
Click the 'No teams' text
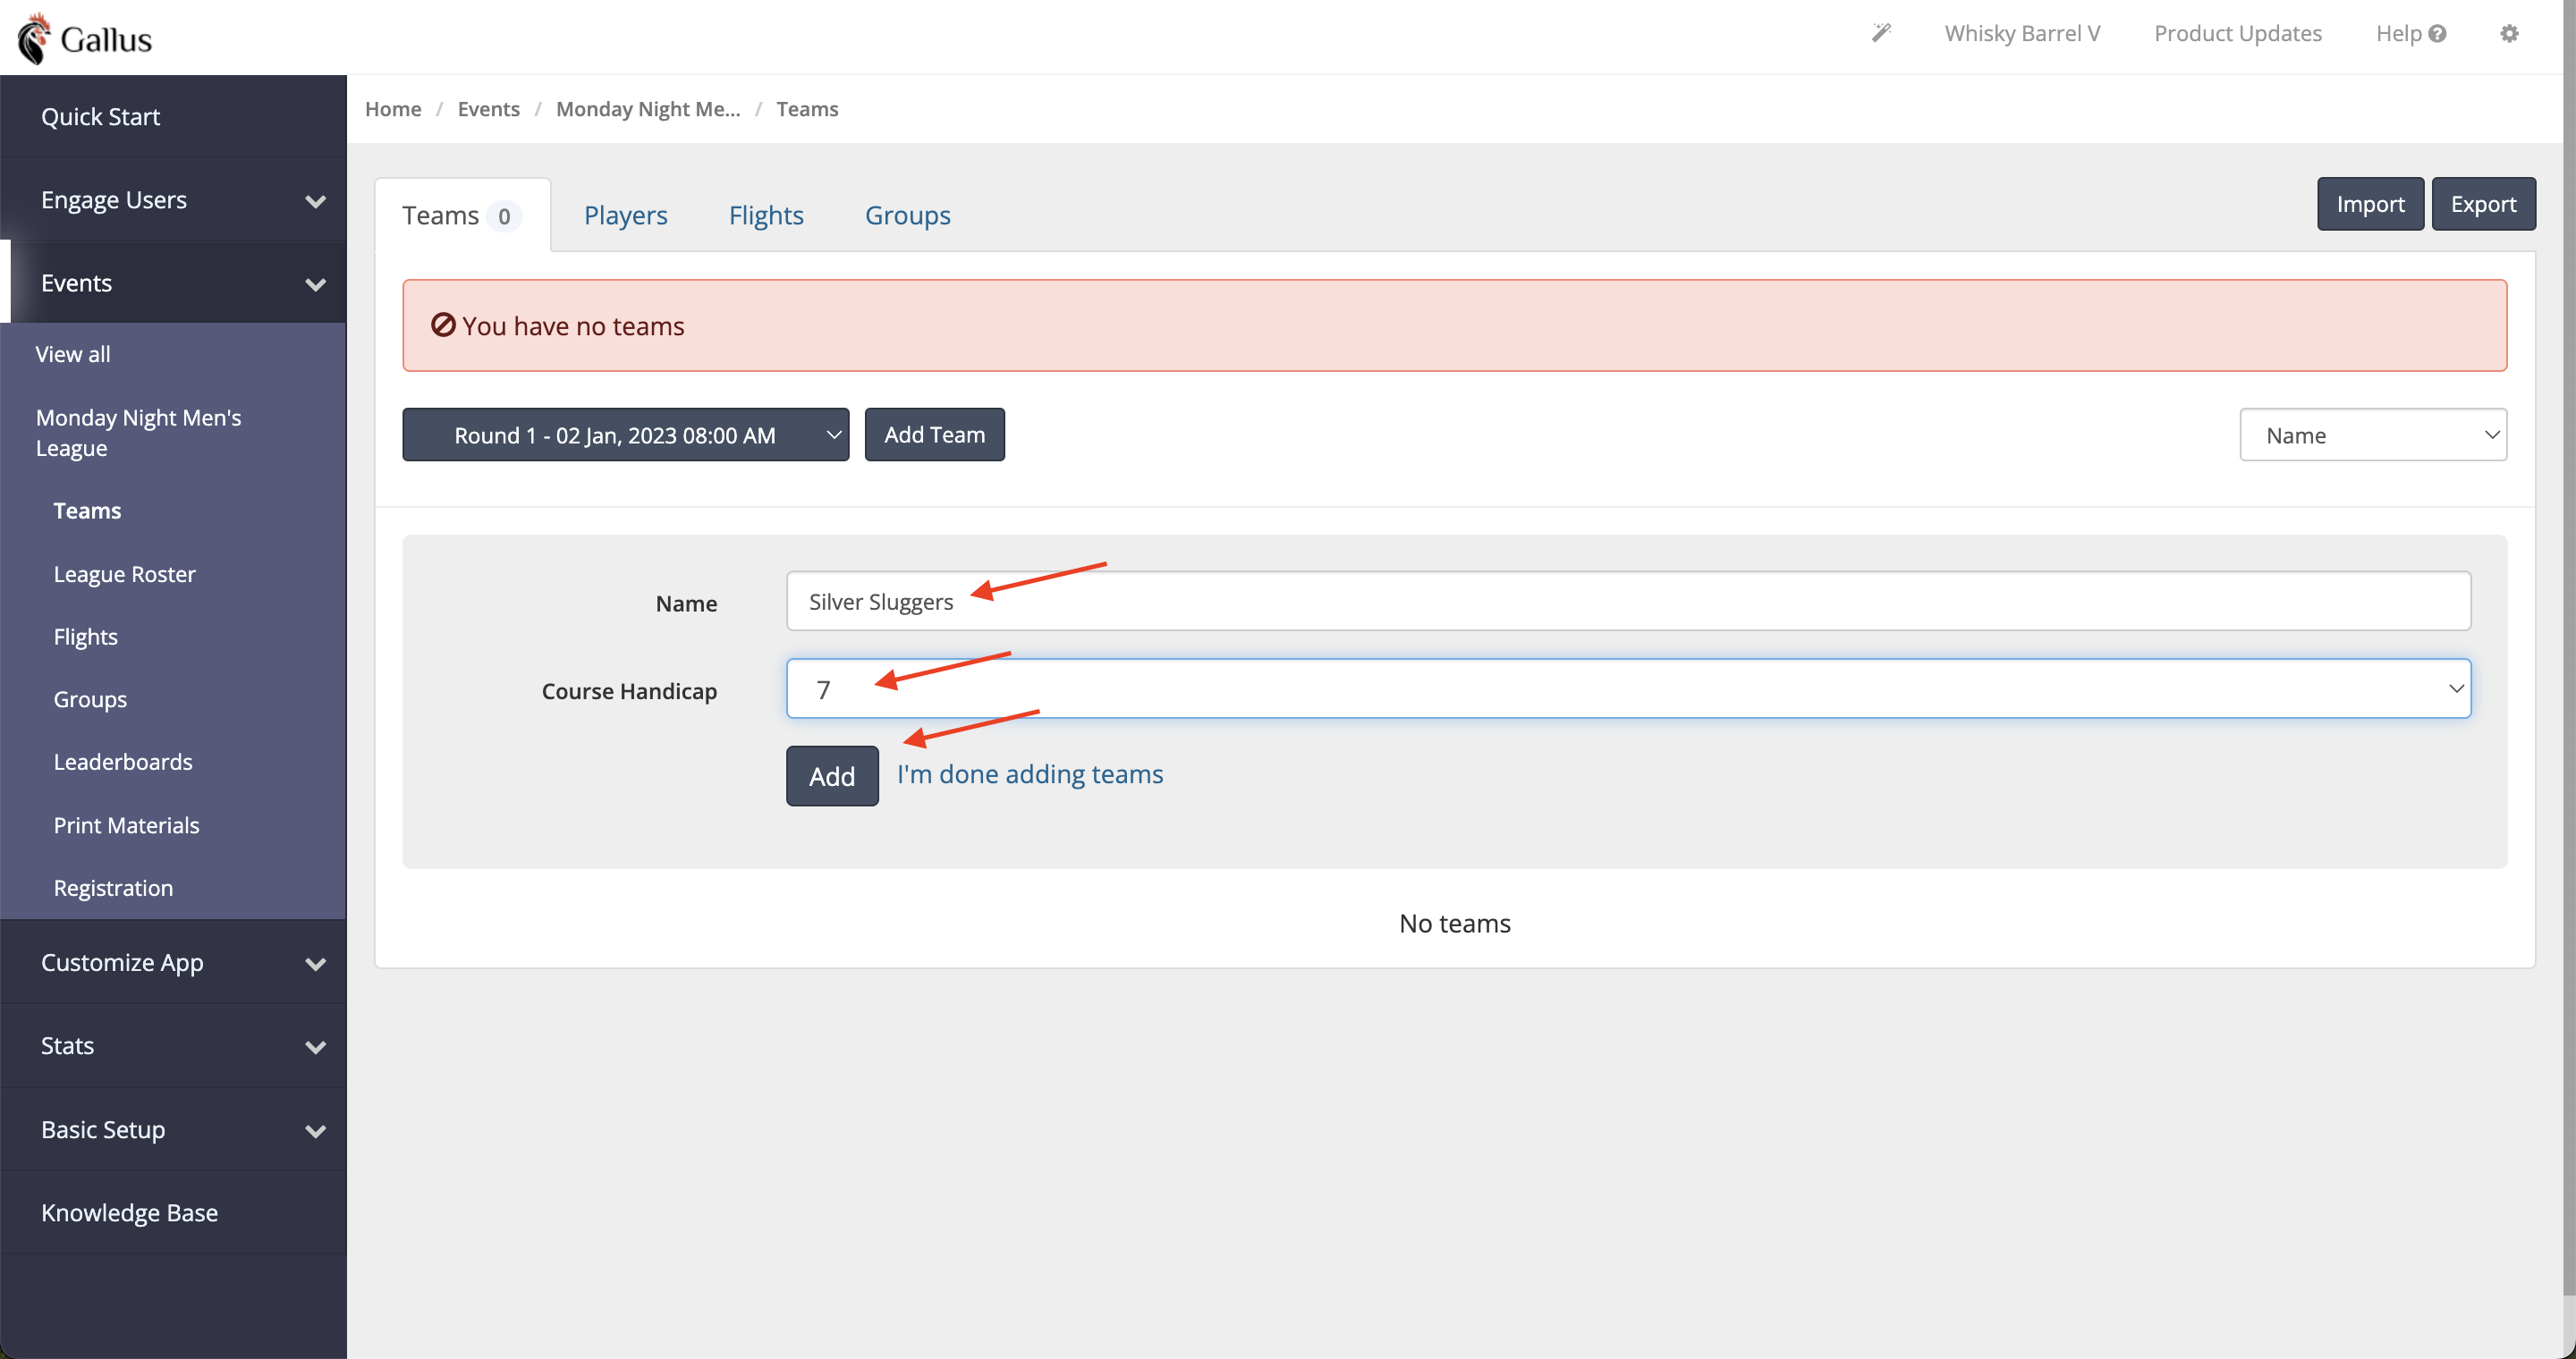pos(1455,924)
